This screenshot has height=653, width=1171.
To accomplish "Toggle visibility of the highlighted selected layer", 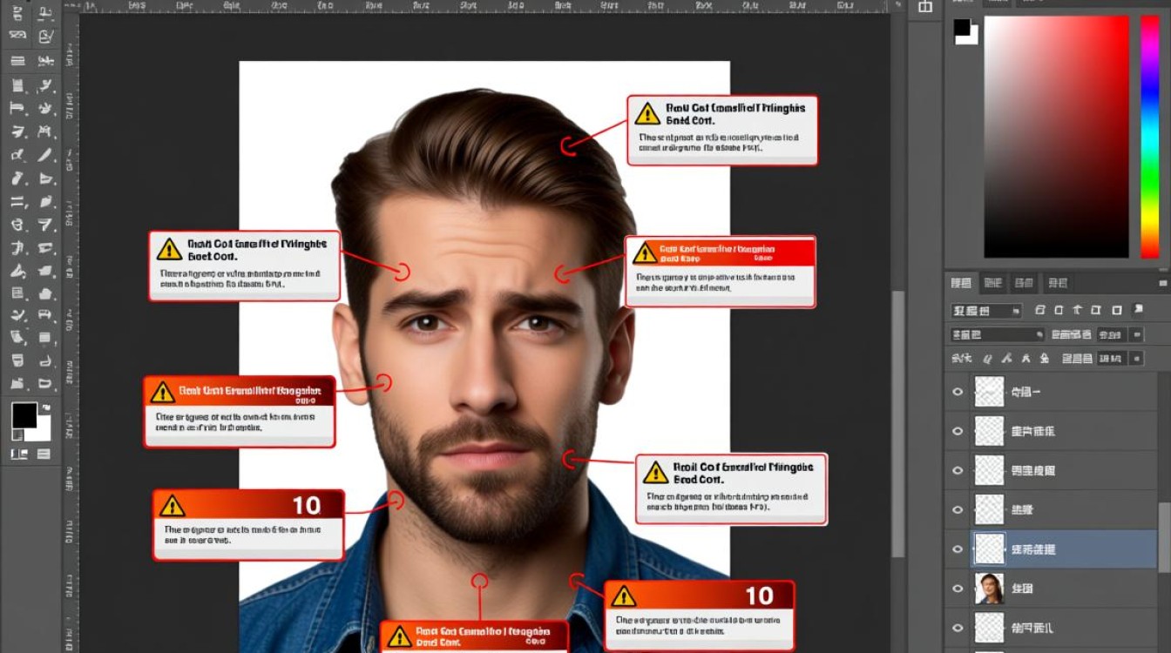I will [958, 549].
